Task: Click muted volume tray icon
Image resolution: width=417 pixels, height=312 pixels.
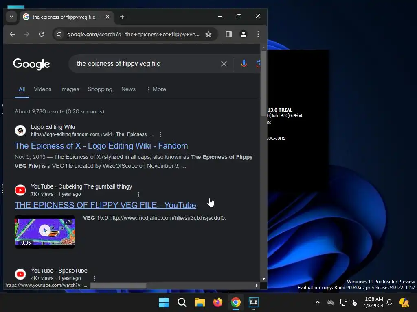Action: pyautogui.click(x=354, y=302)
